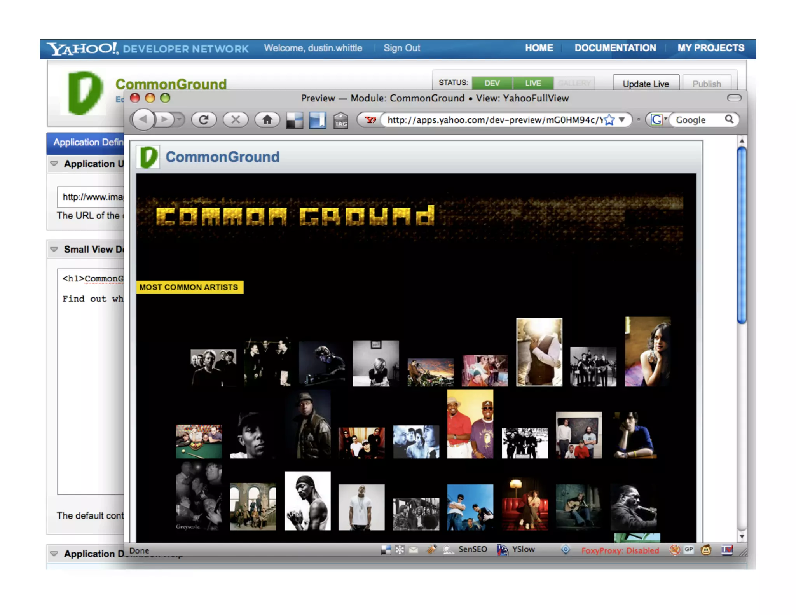Click the Sign Out link
This screenshot has height=615, width=796.
tap(401, 48)
